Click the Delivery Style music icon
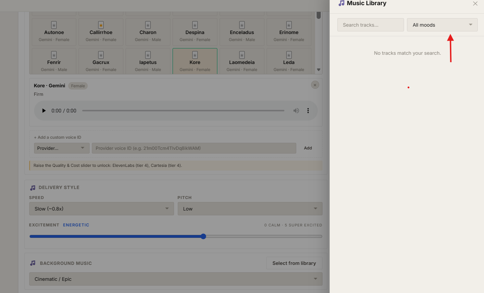The width and height of the screenshot is (484, 293). click(33, 188)
